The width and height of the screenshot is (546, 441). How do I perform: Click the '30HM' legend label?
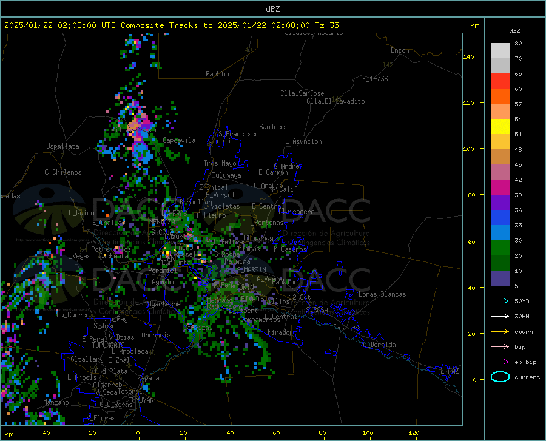pyautogui.click(x=522, y=317)
